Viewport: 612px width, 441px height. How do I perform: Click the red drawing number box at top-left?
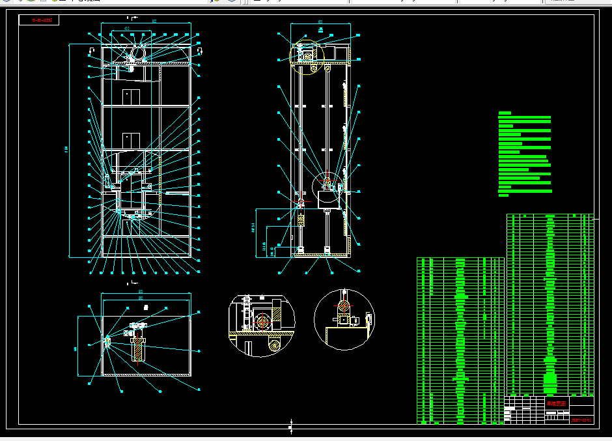point(39,20)
